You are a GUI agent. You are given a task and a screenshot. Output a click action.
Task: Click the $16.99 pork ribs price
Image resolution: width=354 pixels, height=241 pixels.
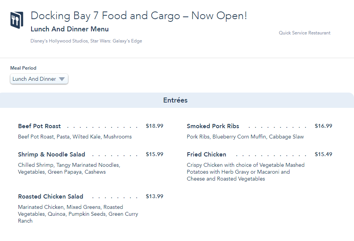[x=323, y=126]
